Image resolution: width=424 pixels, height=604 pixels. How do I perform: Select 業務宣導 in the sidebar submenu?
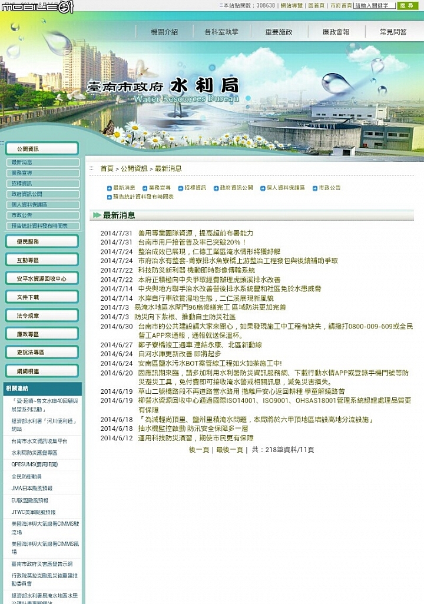pyautogui.click(x=43, y=173)
